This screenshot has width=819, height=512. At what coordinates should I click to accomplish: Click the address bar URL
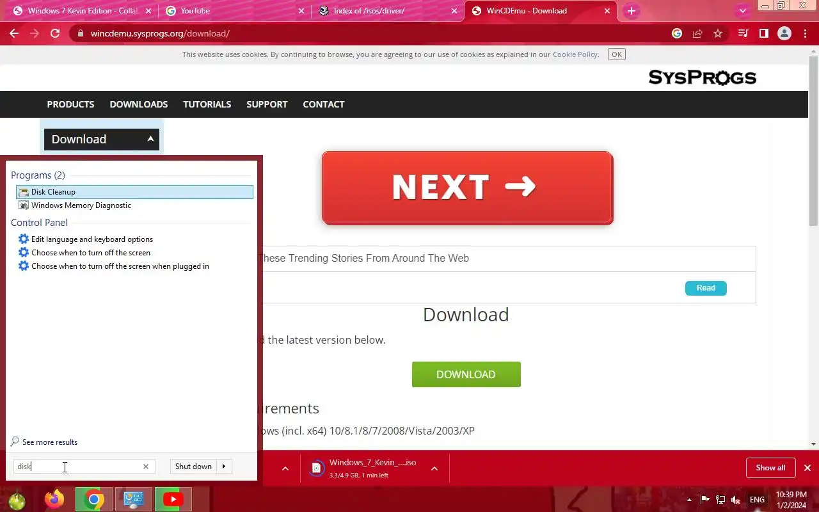coord(160,33)
